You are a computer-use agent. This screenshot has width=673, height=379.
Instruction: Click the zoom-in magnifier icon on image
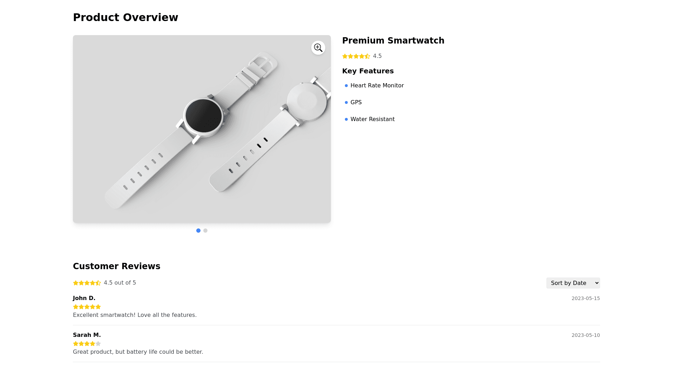[x=318, y=48]
